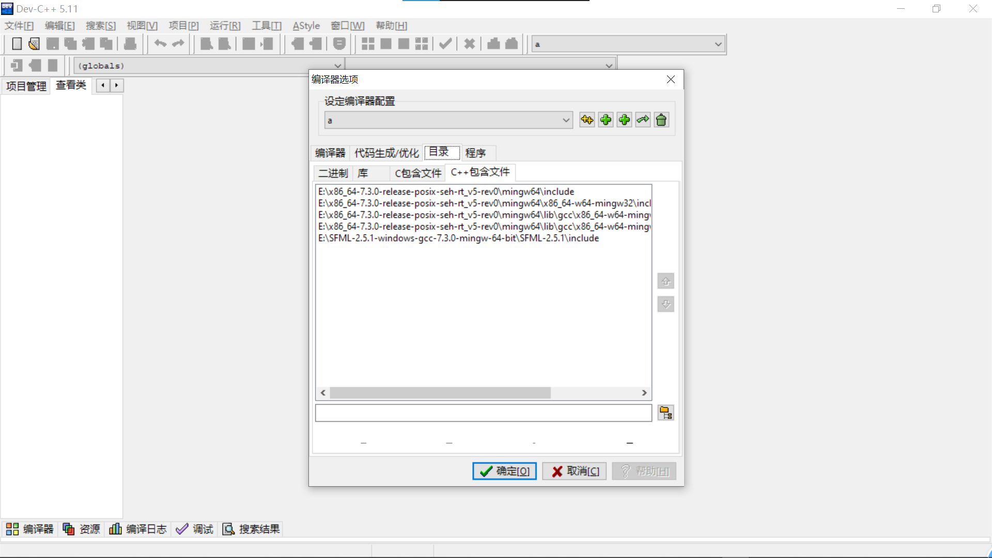Click the 取消 button to cancel
Screen dimensions: 992x558
coord(574,471)
